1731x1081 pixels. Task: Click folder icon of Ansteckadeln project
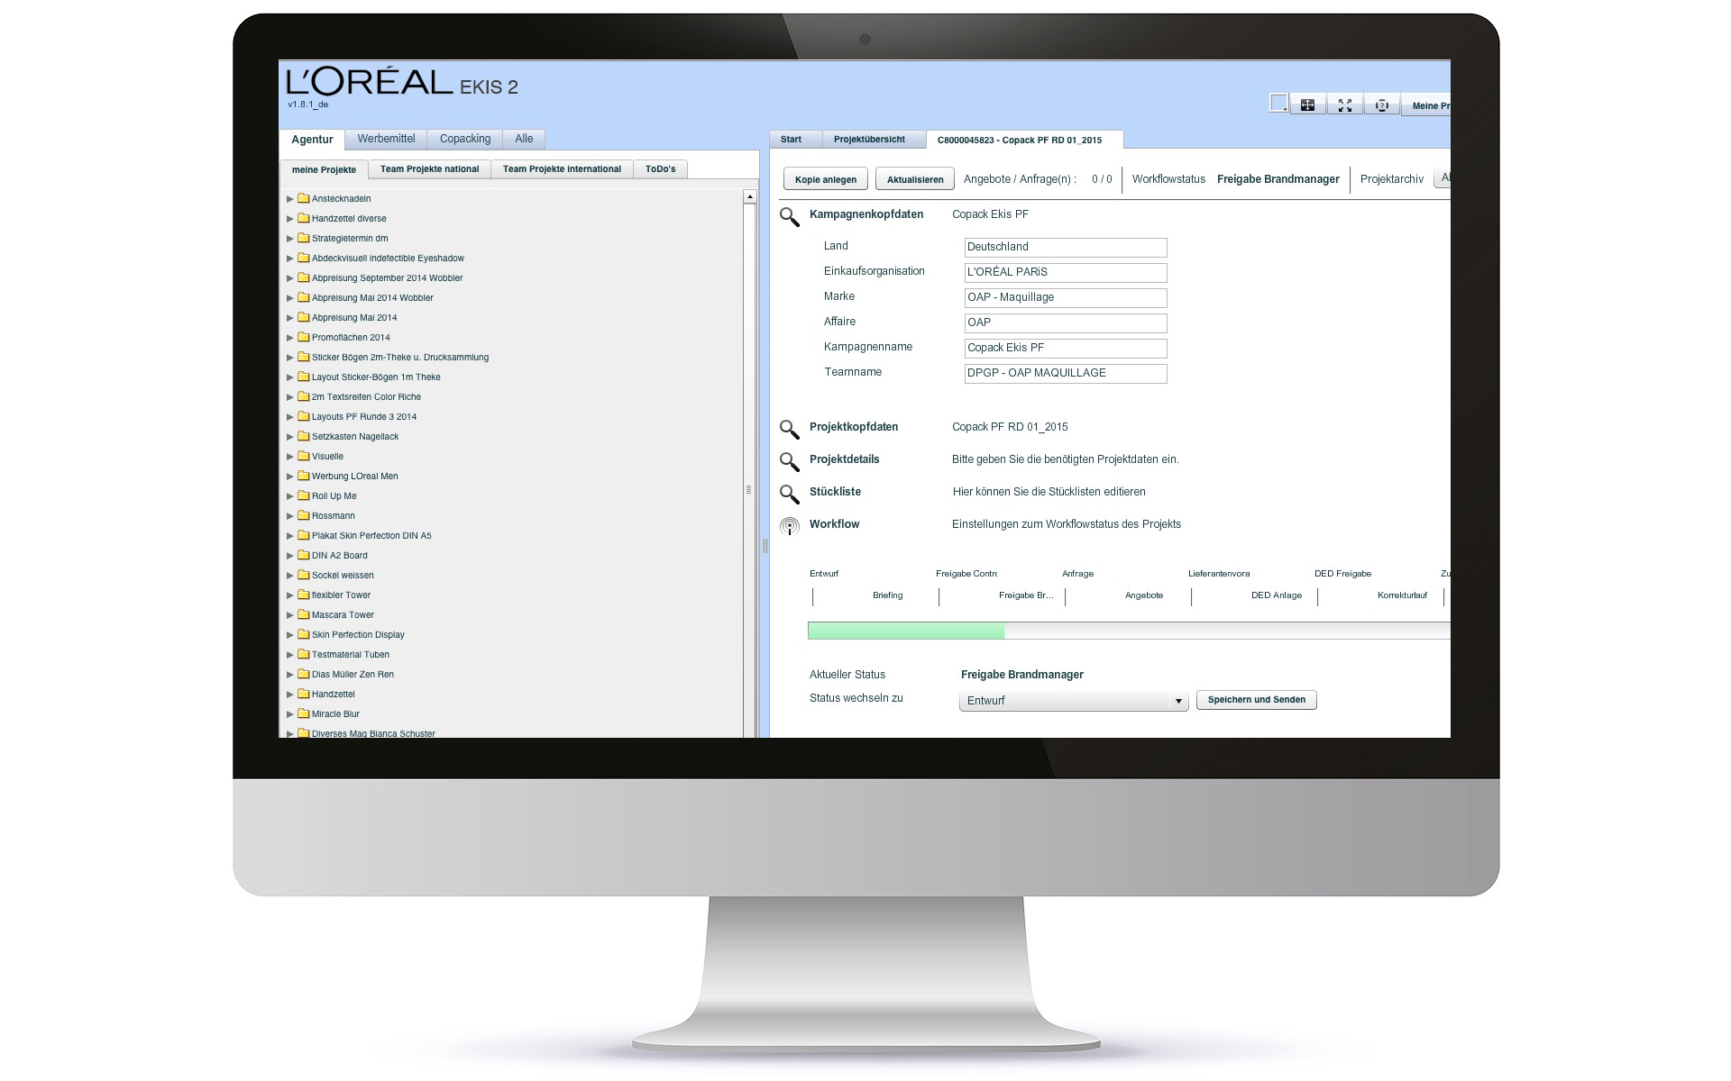304,198
